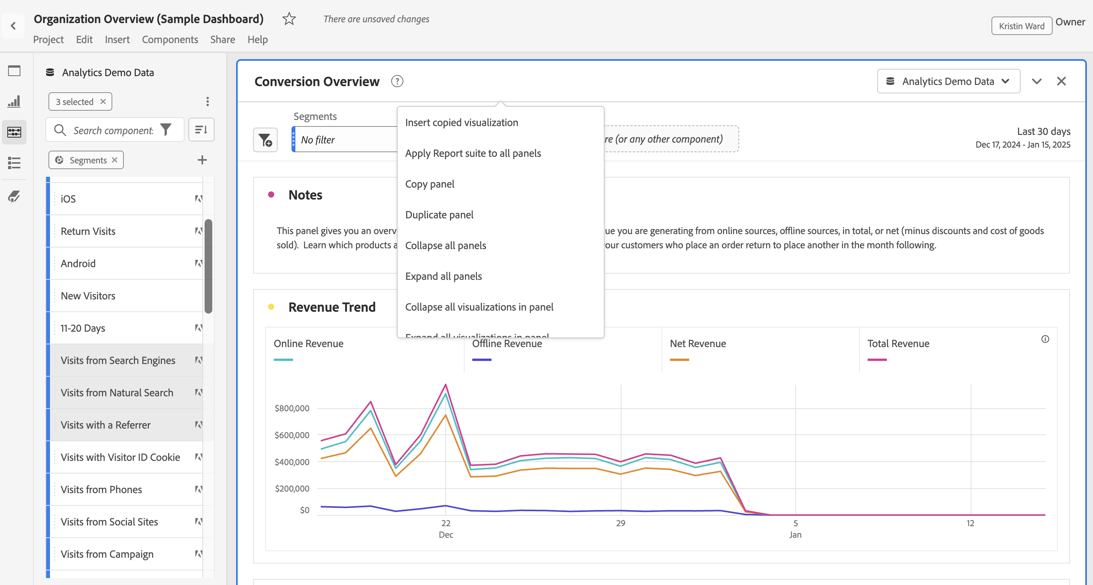Open the Visualizations icon in the left rail
This screenshot has width=1093, height=585.
pos(15,101)
